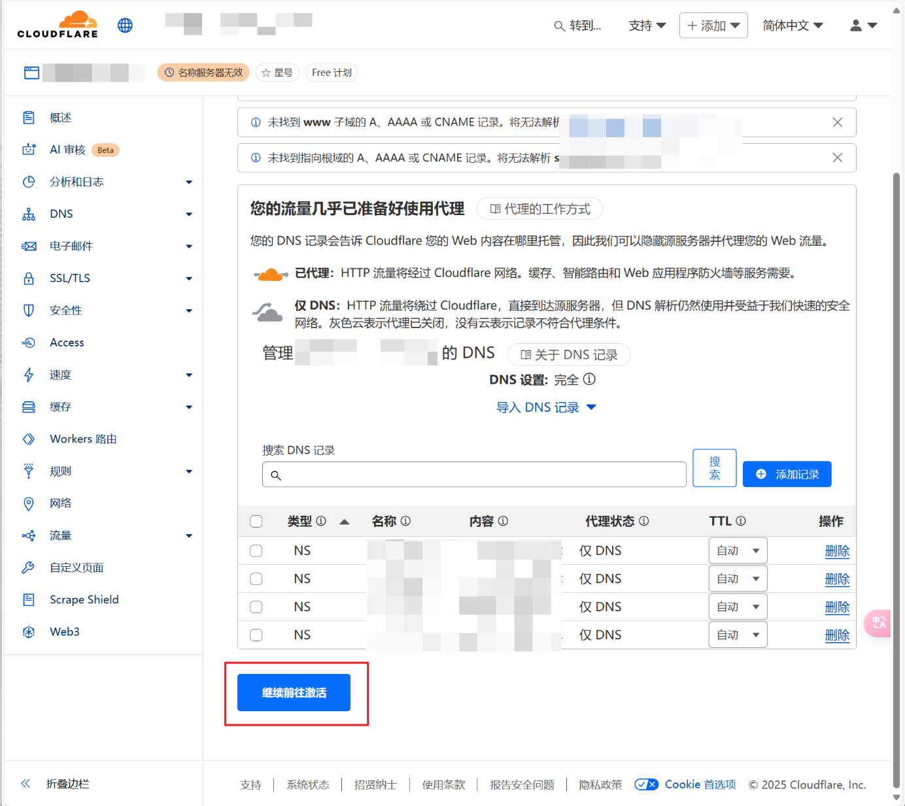Click the 添加记录 button
Image resolution: width=905 pixels, height=806 pixels.
click(787, 474)
